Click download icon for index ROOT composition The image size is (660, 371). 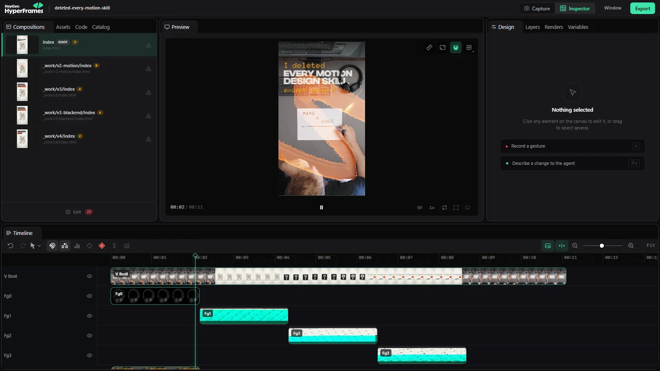pyautogui.click(x=148, y=45)
